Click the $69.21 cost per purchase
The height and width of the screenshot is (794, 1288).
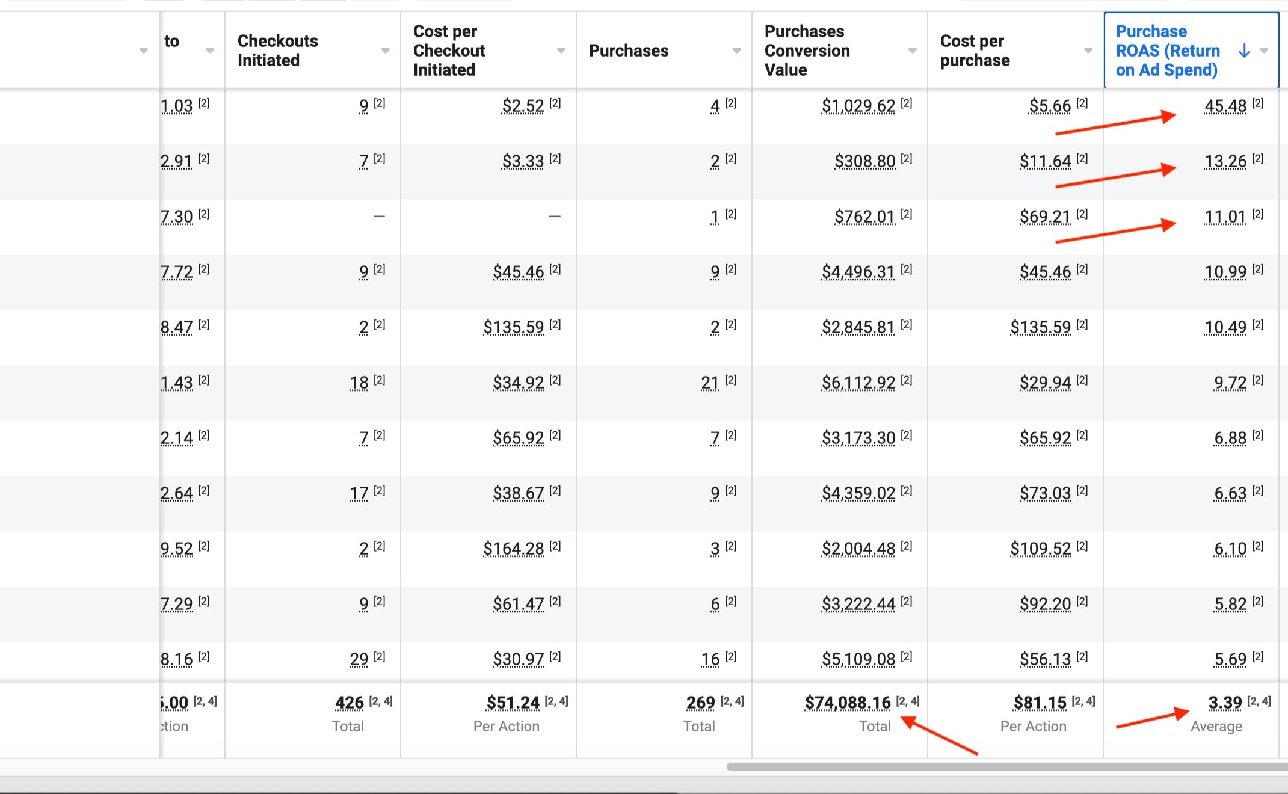1045,217
